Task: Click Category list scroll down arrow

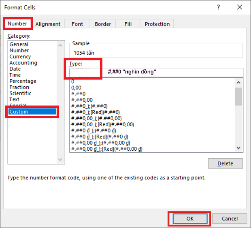Action: (60, 159)
